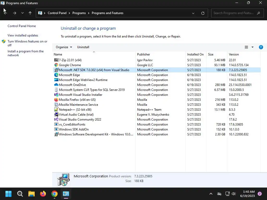Open the notification center badge
This screenshot has height=200, width=267.
click(x=260, y=194)
